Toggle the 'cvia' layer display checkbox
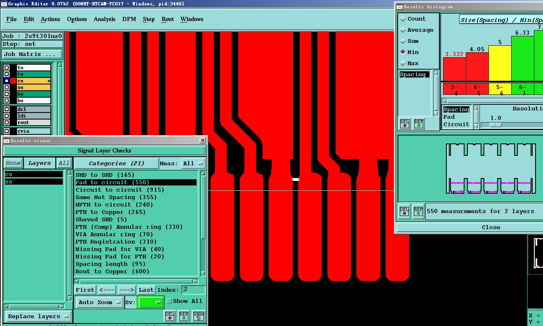 [x=7, y=131]
